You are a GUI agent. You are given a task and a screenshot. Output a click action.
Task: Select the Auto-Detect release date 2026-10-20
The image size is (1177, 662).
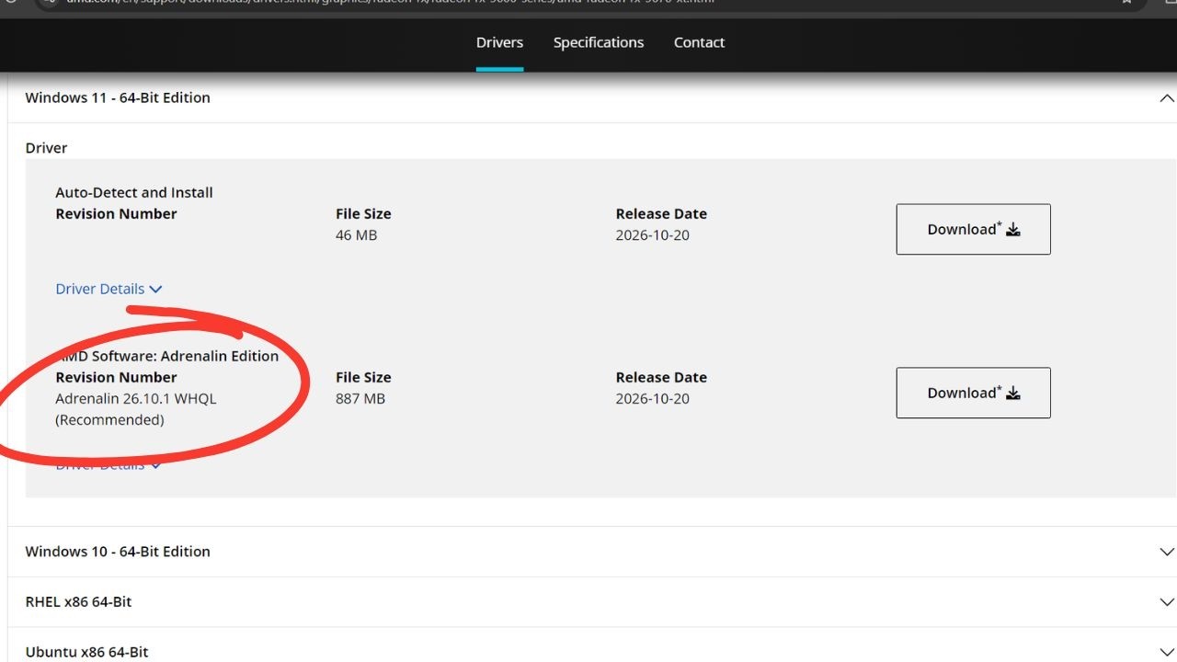[652, 234]
